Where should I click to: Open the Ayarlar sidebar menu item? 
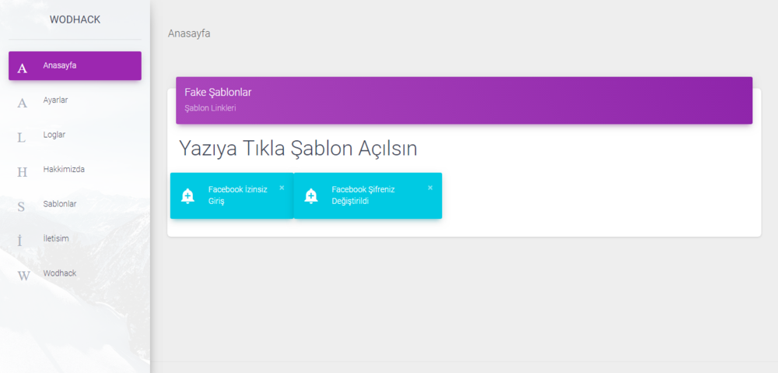pyautogui.click(x=75, y=100)
